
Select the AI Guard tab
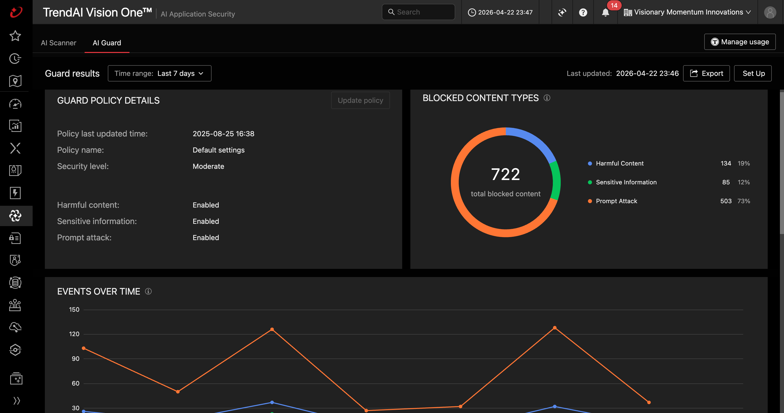(x=107, y=43)
